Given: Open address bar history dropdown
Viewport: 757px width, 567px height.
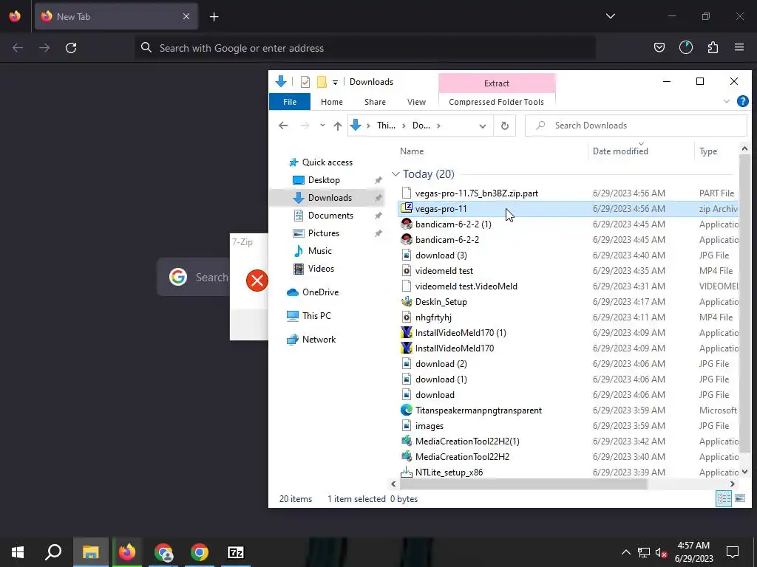Looking at the screenshot, I should point(482,126).
